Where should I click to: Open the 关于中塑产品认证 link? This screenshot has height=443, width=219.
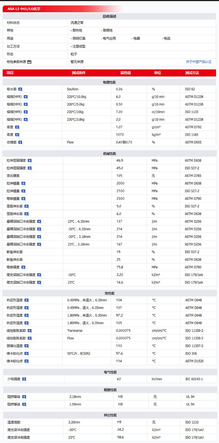point(198,62)
